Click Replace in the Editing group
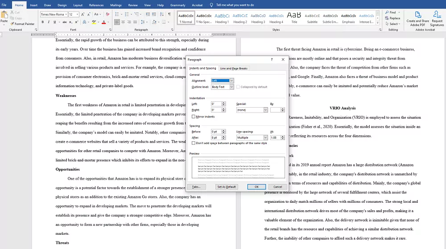Screen dimensions: 446x249 point(392,18)
